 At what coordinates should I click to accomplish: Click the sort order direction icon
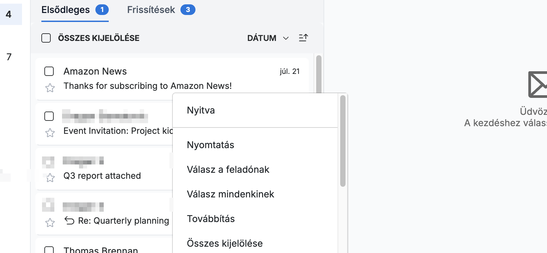[x=303, y=38]
